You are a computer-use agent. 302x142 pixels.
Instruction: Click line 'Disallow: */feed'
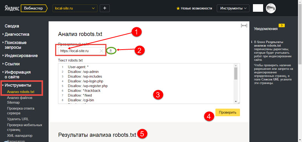click(80, 95)
